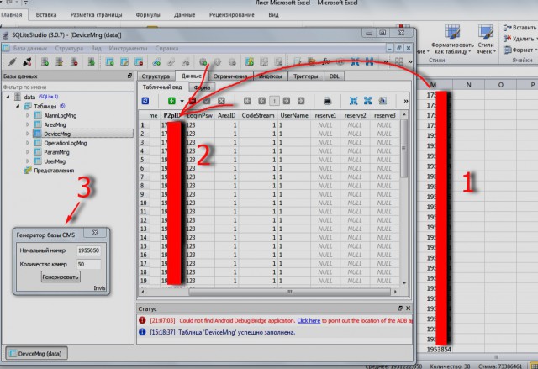Expand the UserMng table node

point(28,161)
